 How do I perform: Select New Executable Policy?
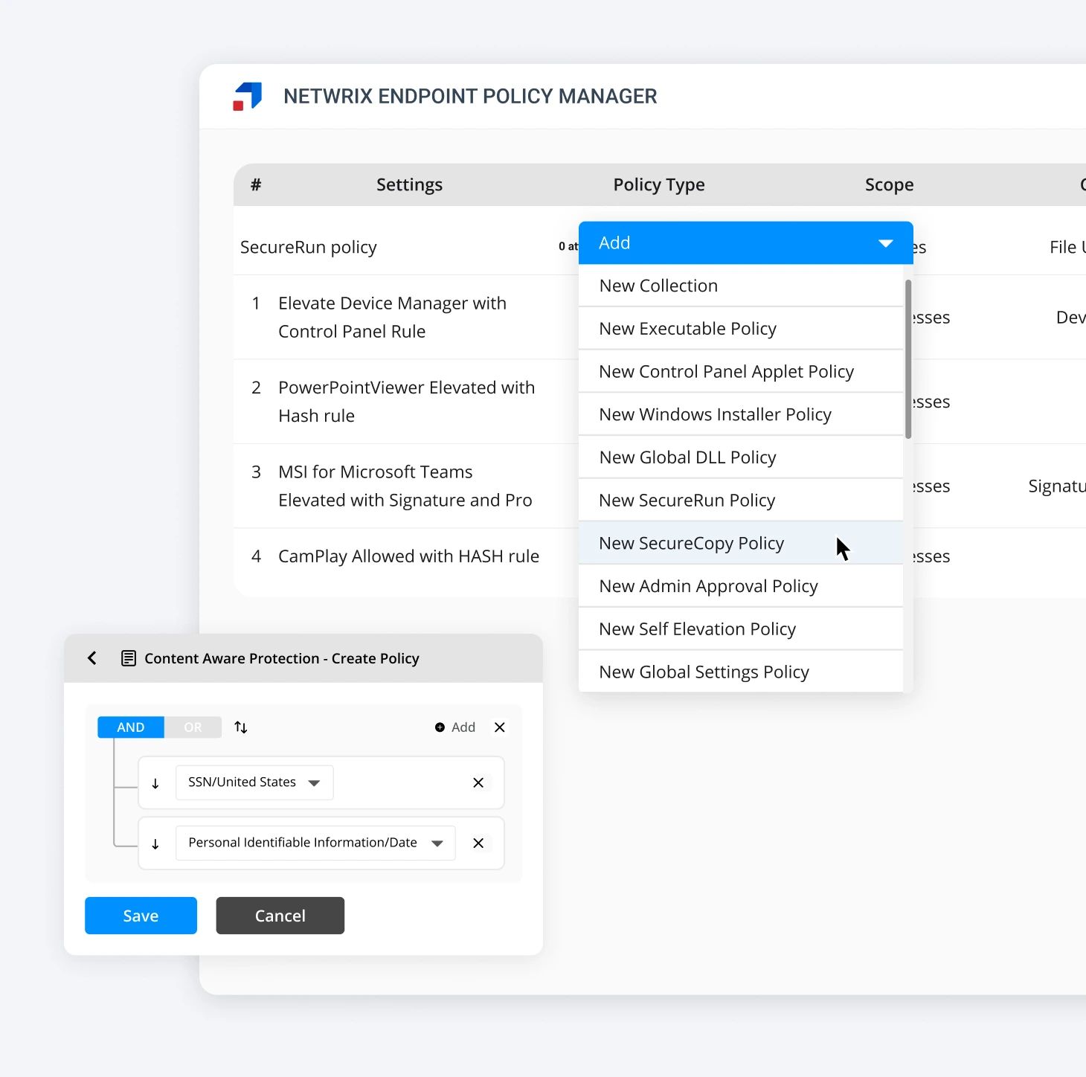[x=741, y=329]
